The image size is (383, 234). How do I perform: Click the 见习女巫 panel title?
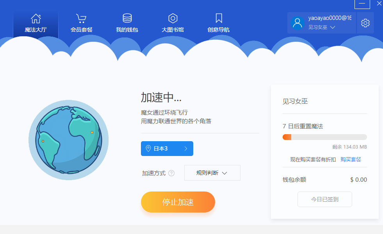(x=295, y=101)
